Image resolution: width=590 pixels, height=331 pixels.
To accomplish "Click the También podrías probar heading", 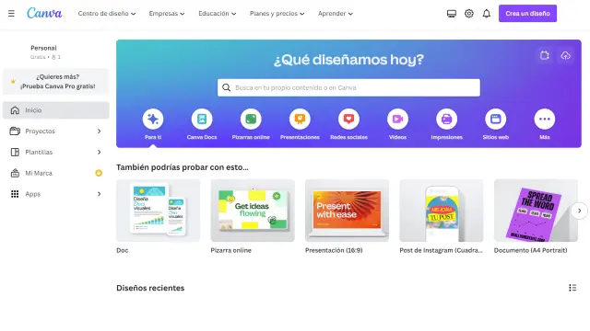I will point(183,167).
